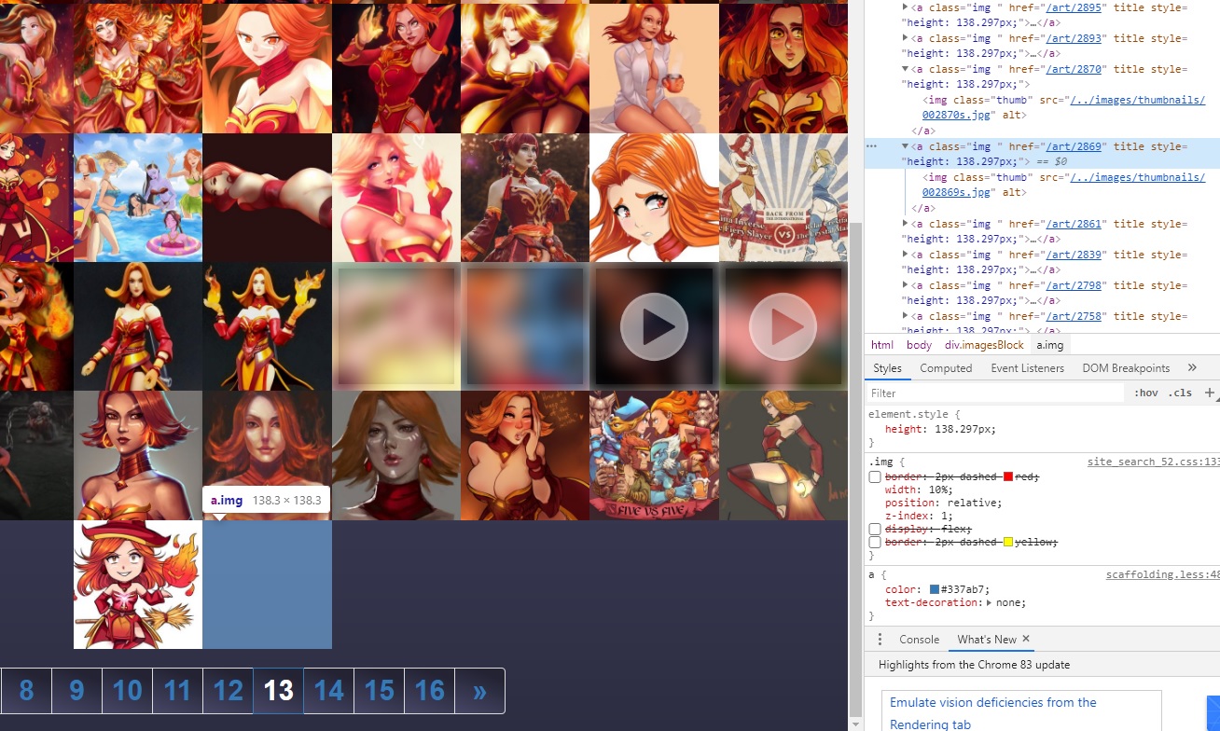This screenshot has width=1220, height=731.
Task: Open the chibi witch with broom thumbnail
Action: tap(138, 584)
